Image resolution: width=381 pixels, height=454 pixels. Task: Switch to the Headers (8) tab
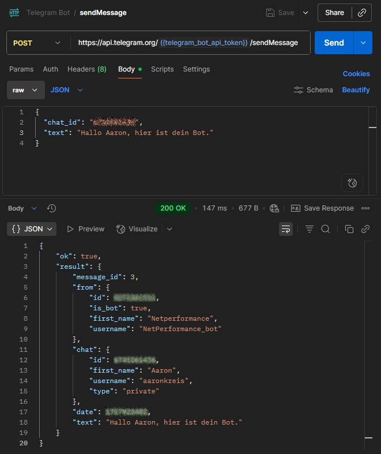[x=86, y=69]
